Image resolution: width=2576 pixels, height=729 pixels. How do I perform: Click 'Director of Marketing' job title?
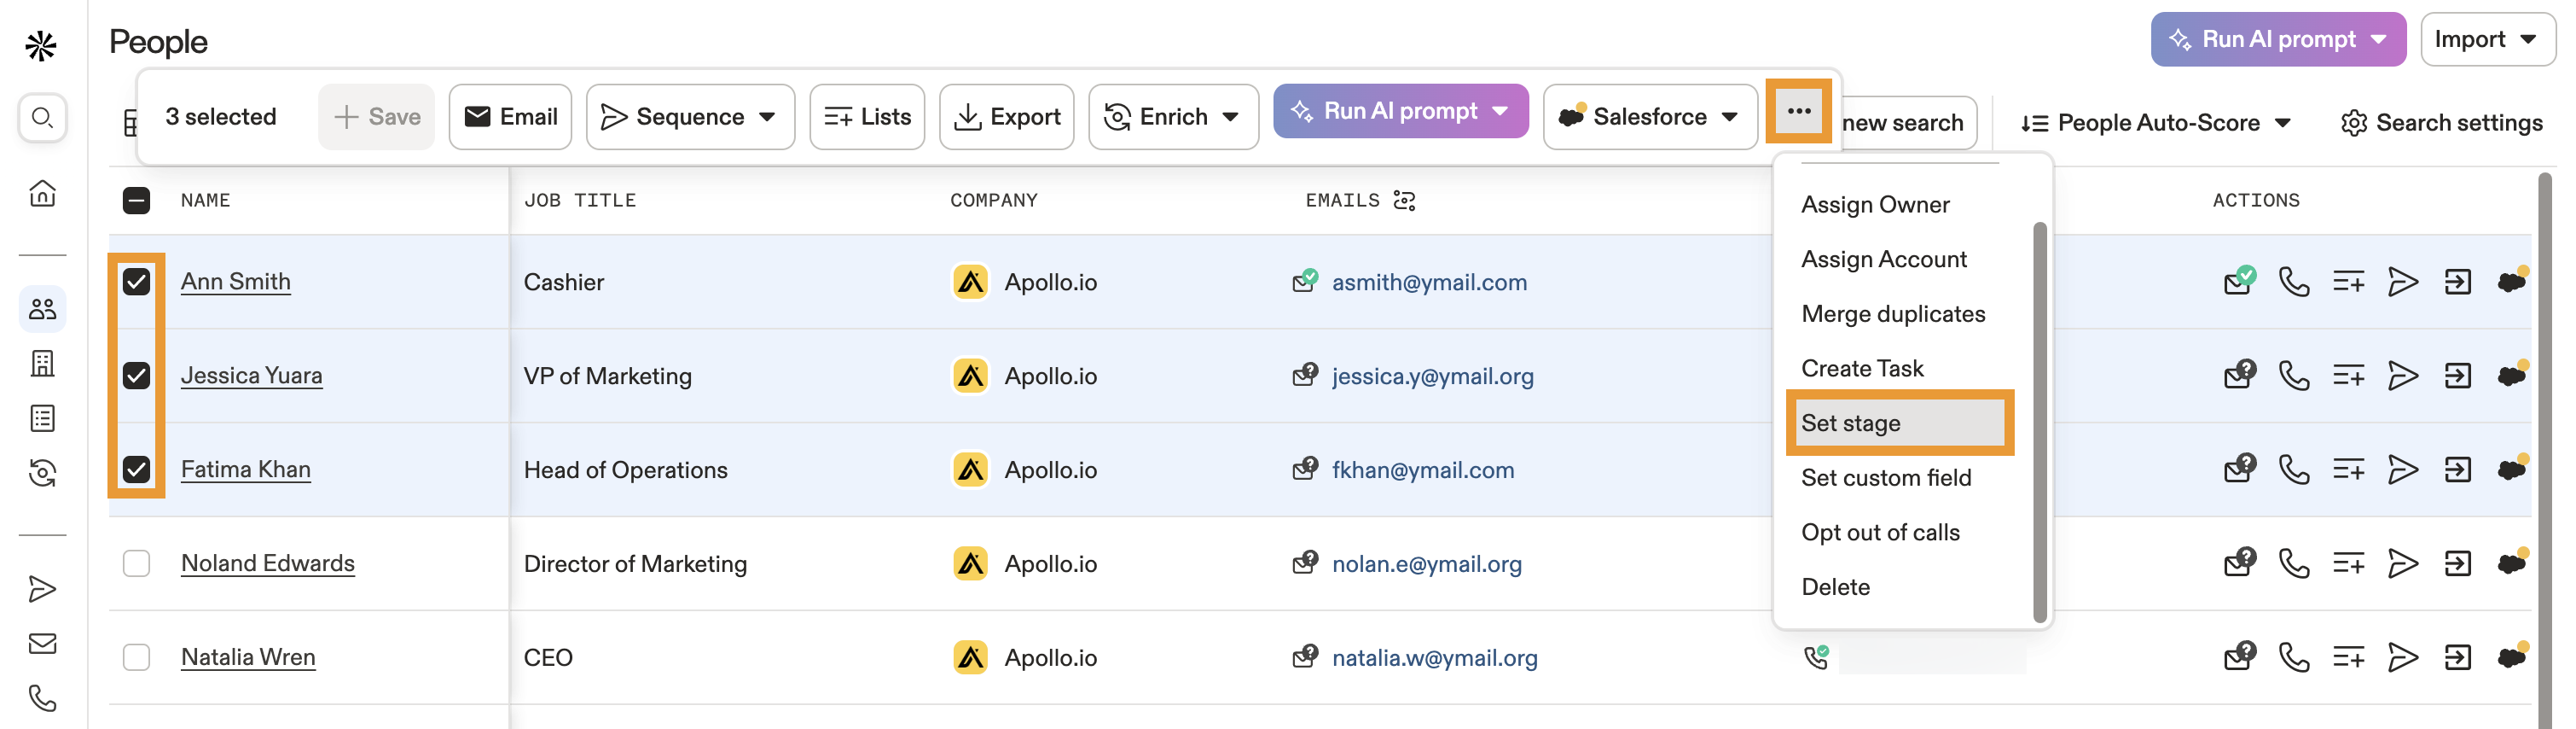point(635,563)
